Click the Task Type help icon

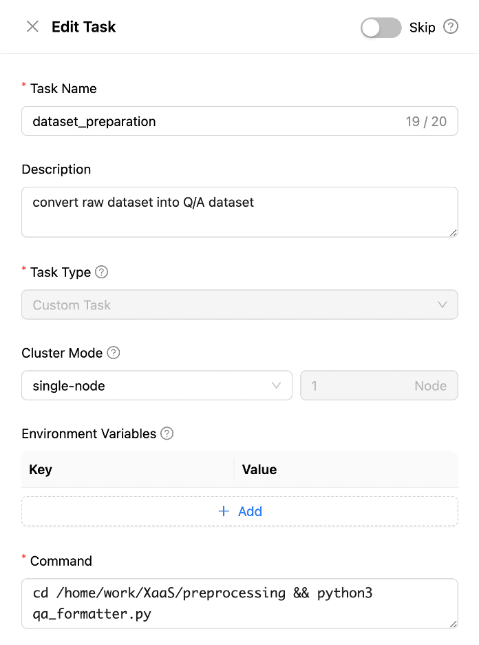point(101,272)
